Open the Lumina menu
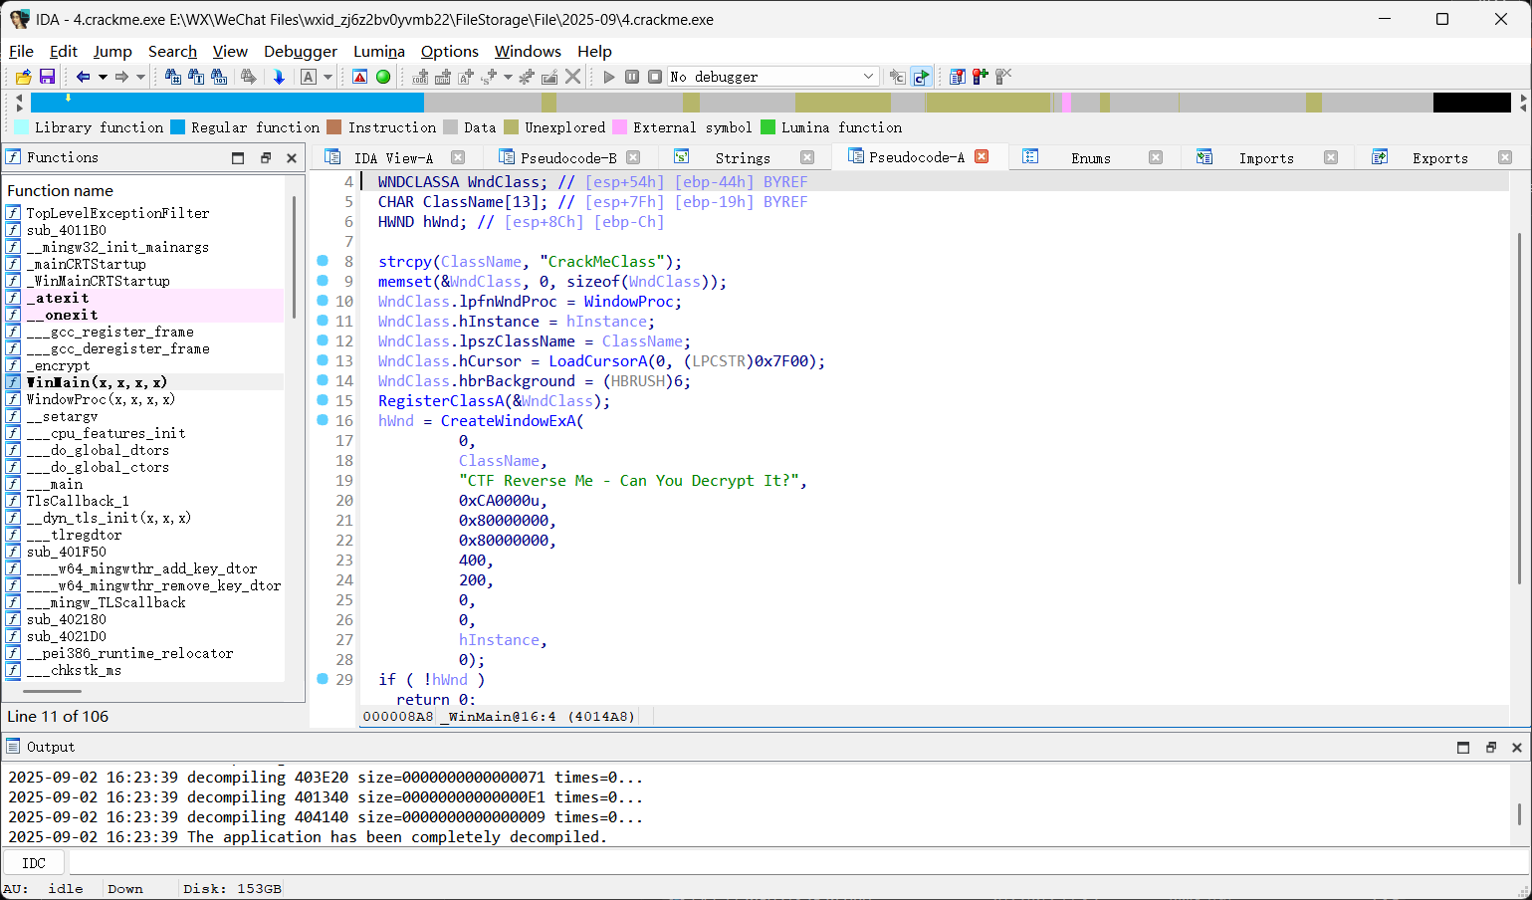The image size is (1532, 900). click(378, 52)
